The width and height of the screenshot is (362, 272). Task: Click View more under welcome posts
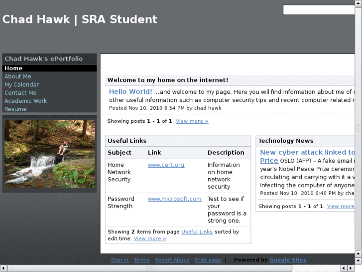(192, 121)
